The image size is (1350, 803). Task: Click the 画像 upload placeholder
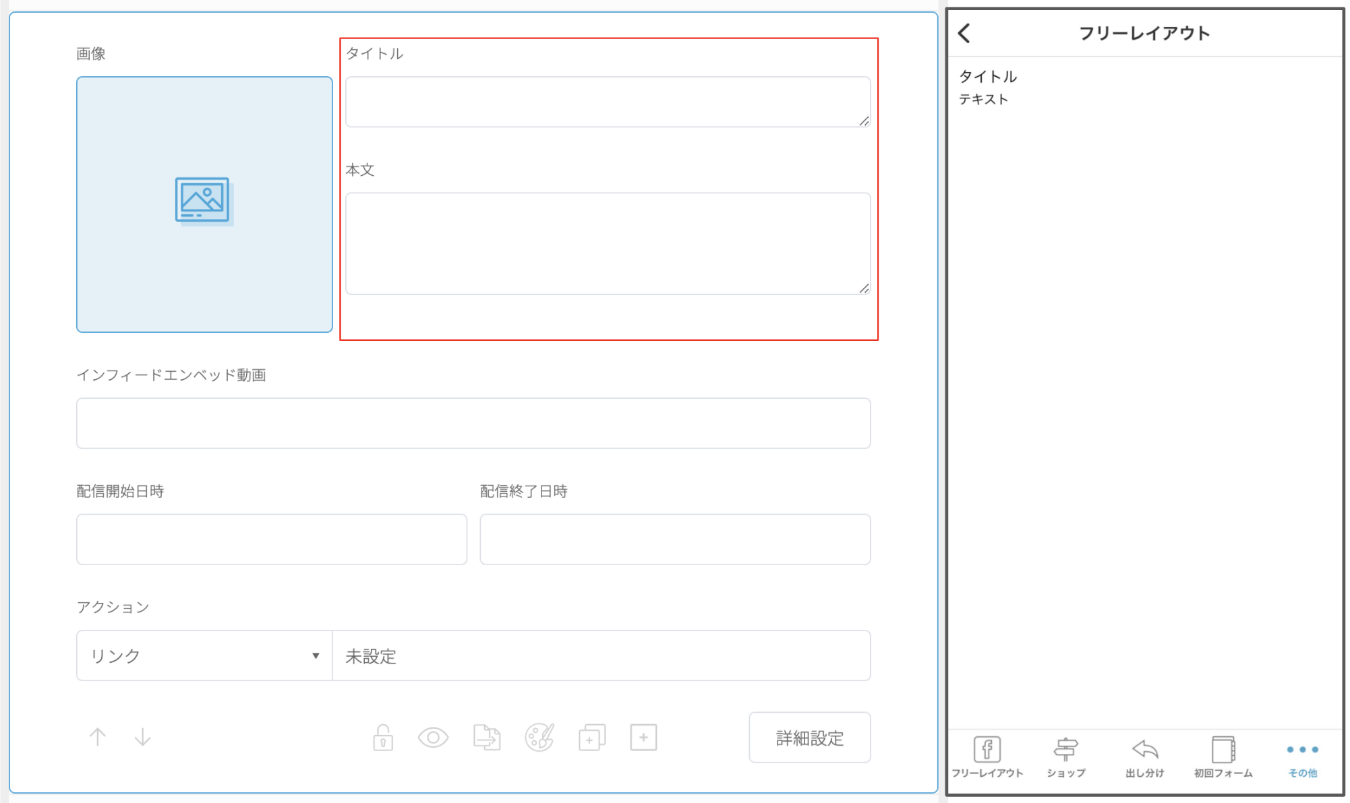pos(204,204)
